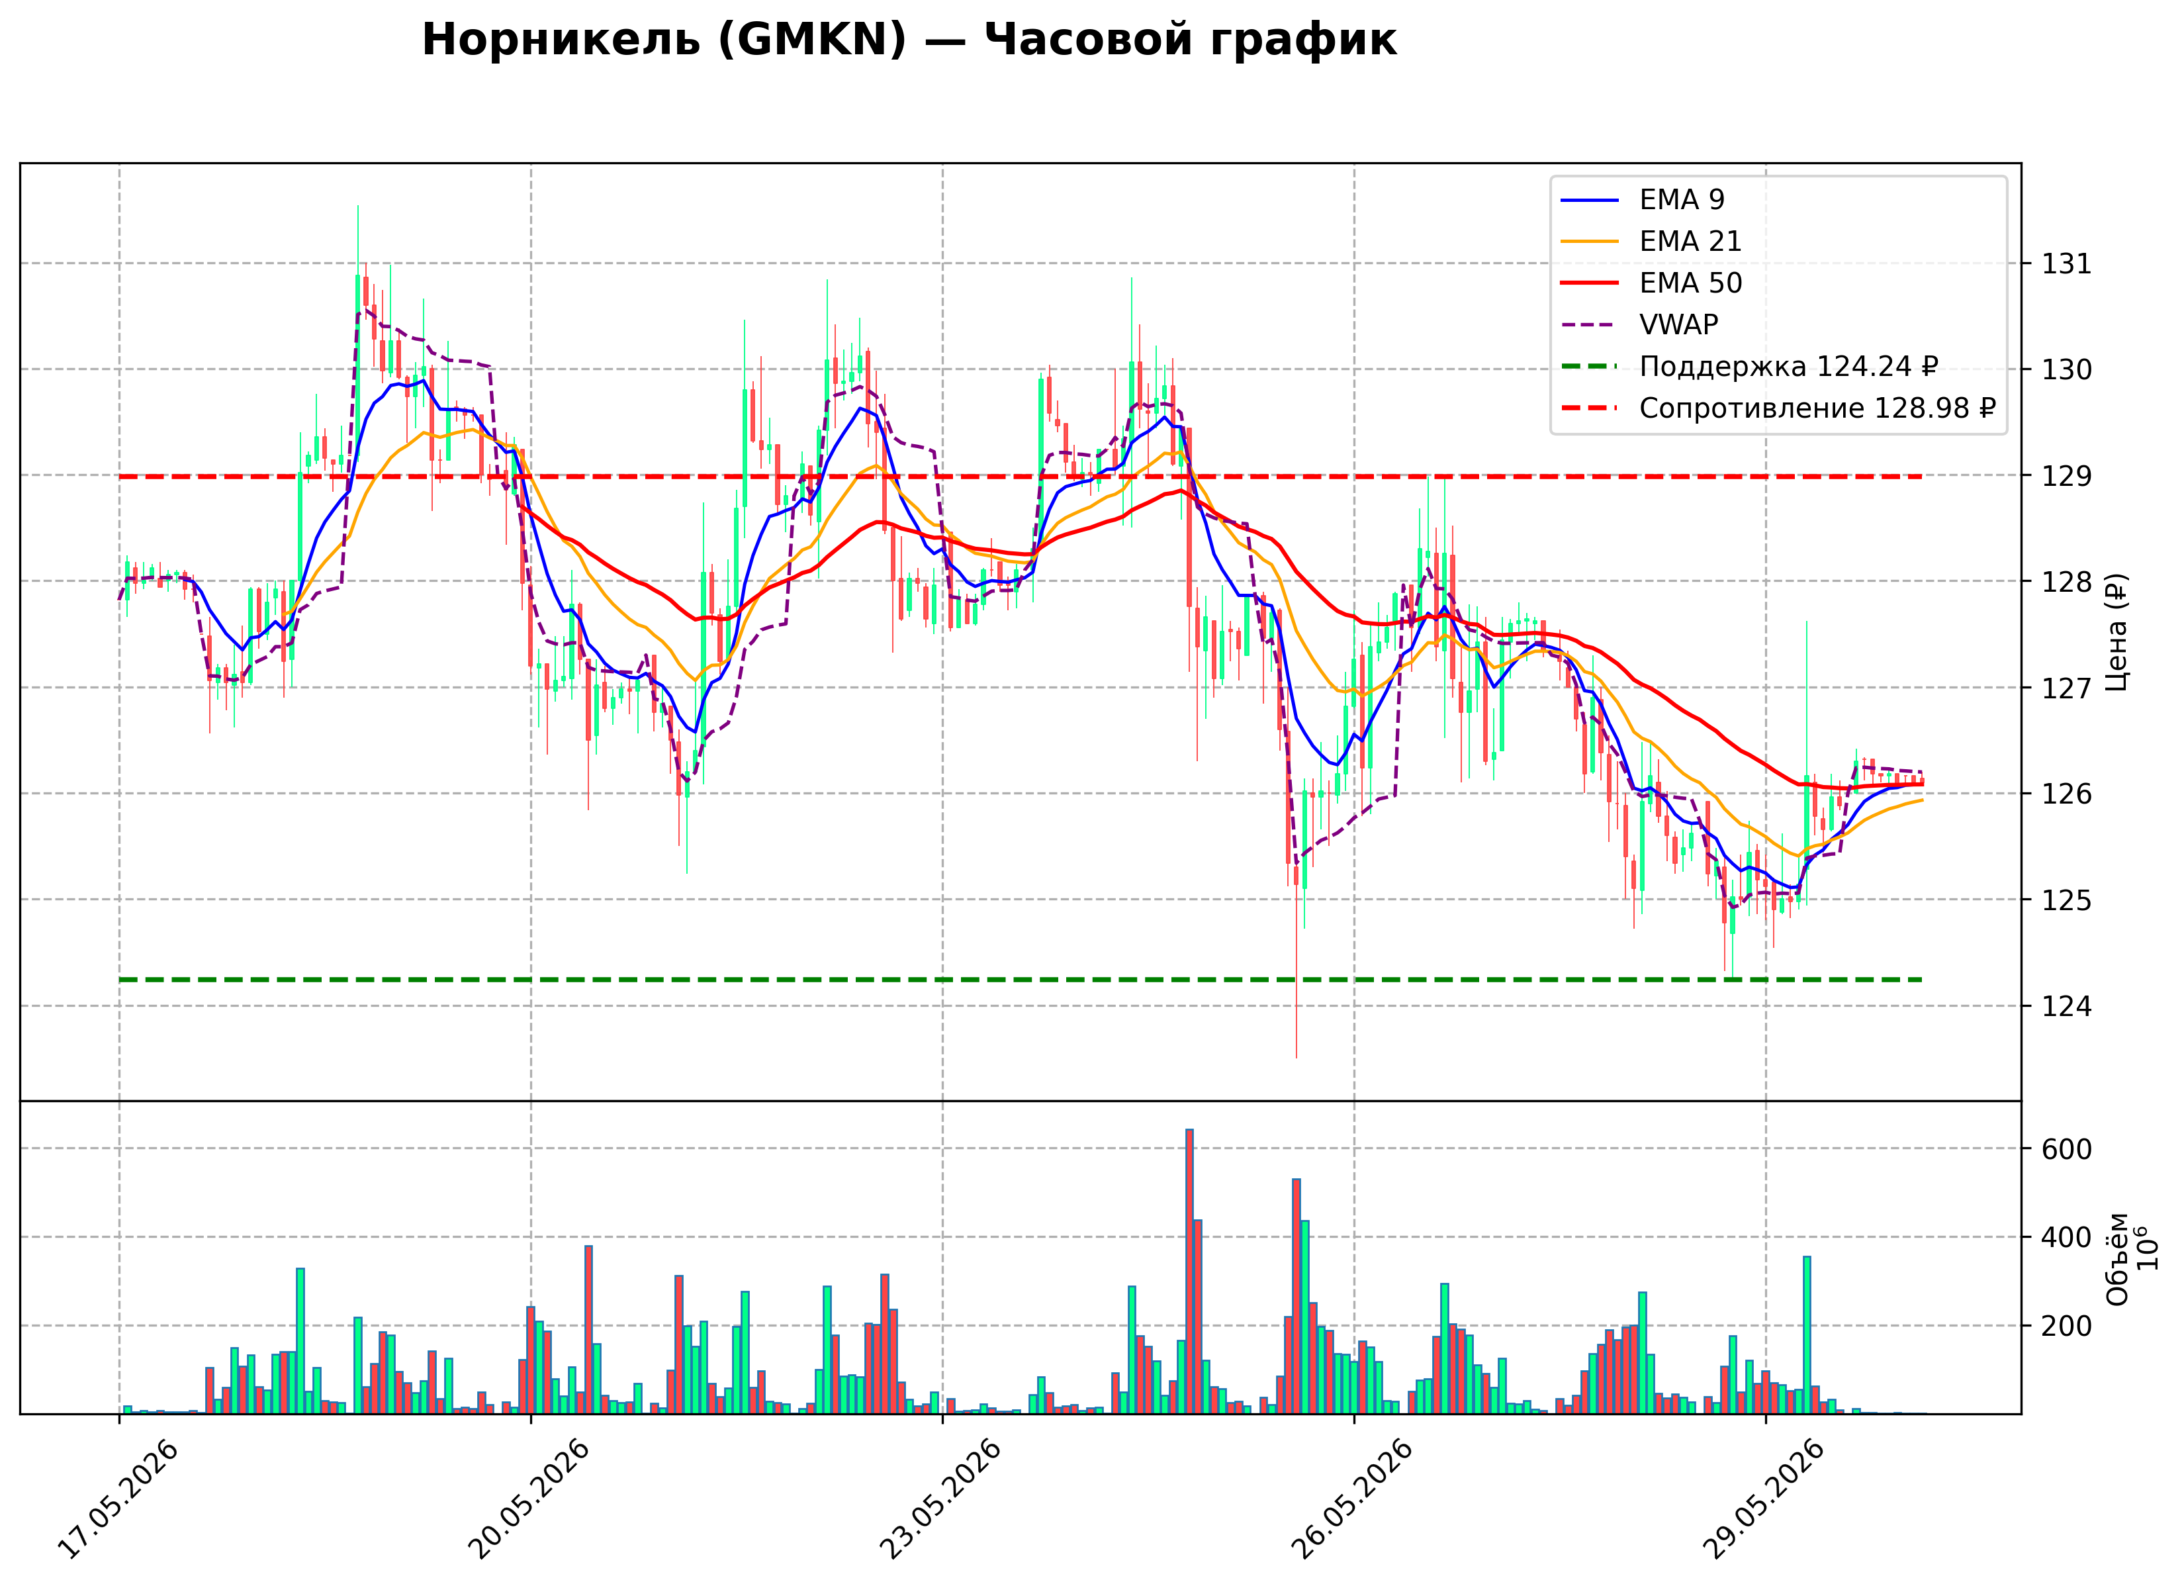Click the orange EMA 21 legend line sample

(x=1590, y=242)
